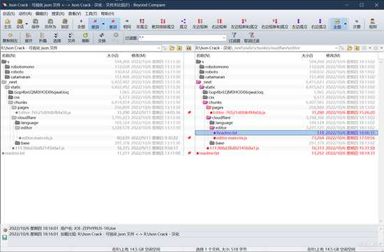Sort the right pane by the 大小 column header

pyautogui.click(x=307, y=56)
